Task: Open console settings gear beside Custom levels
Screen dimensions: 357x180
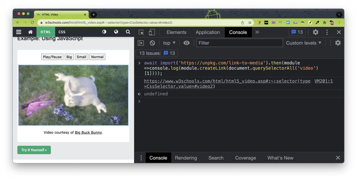Action: click(338, 43)
